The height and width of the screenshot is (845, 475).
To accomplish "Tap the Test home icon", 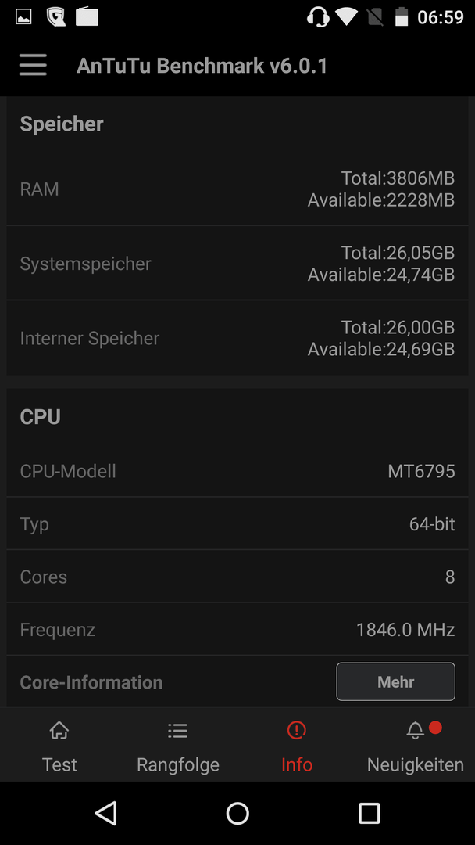I will coord(59,731).
